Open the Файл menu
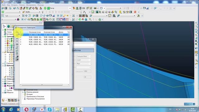 3,5
